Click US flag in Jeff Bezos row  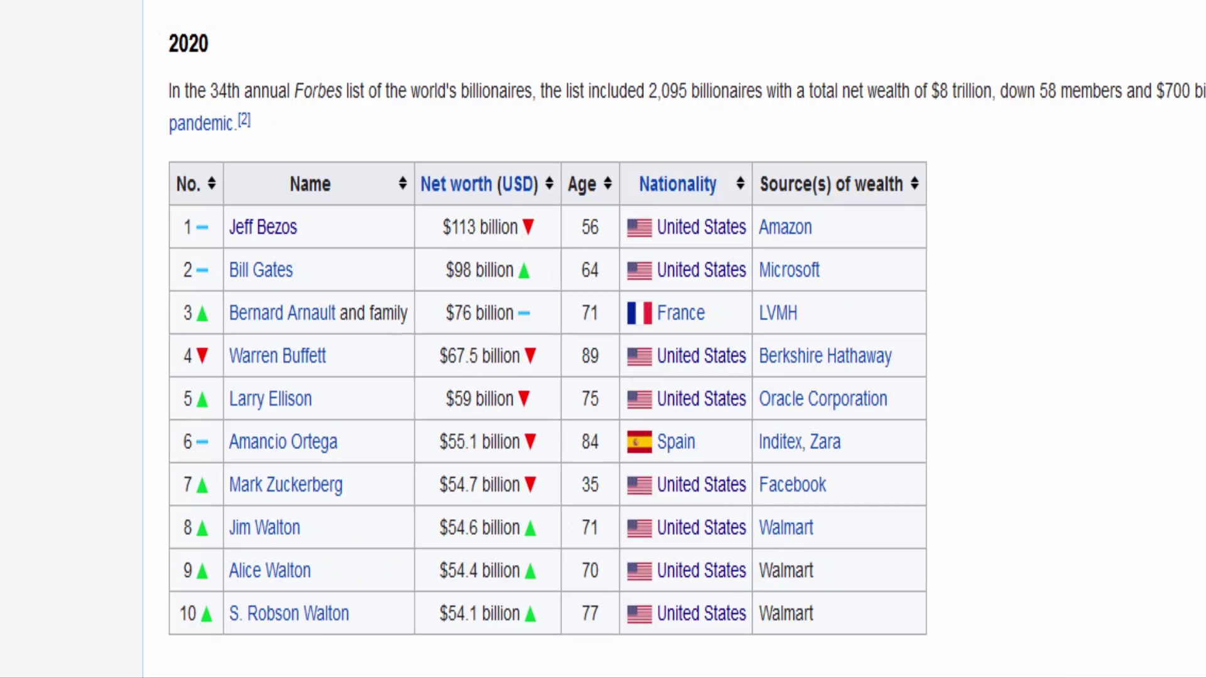click(639, 227)
